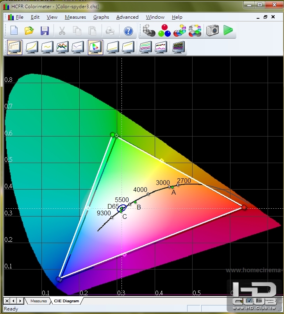The height and width of the screenshot is (314, 284).
Task: Open the Luminance curve graph icon
Action: (x=32, y=47)
